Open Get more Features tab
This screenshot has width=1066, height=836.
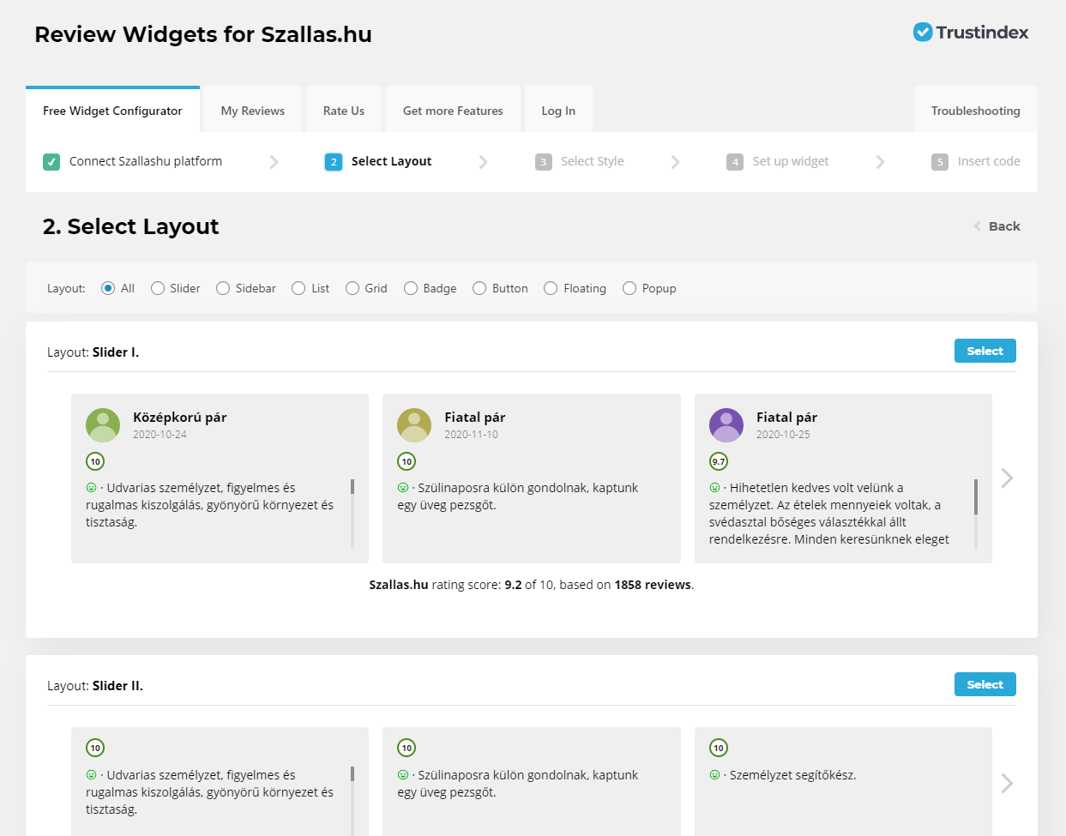[x=453, y=111]
